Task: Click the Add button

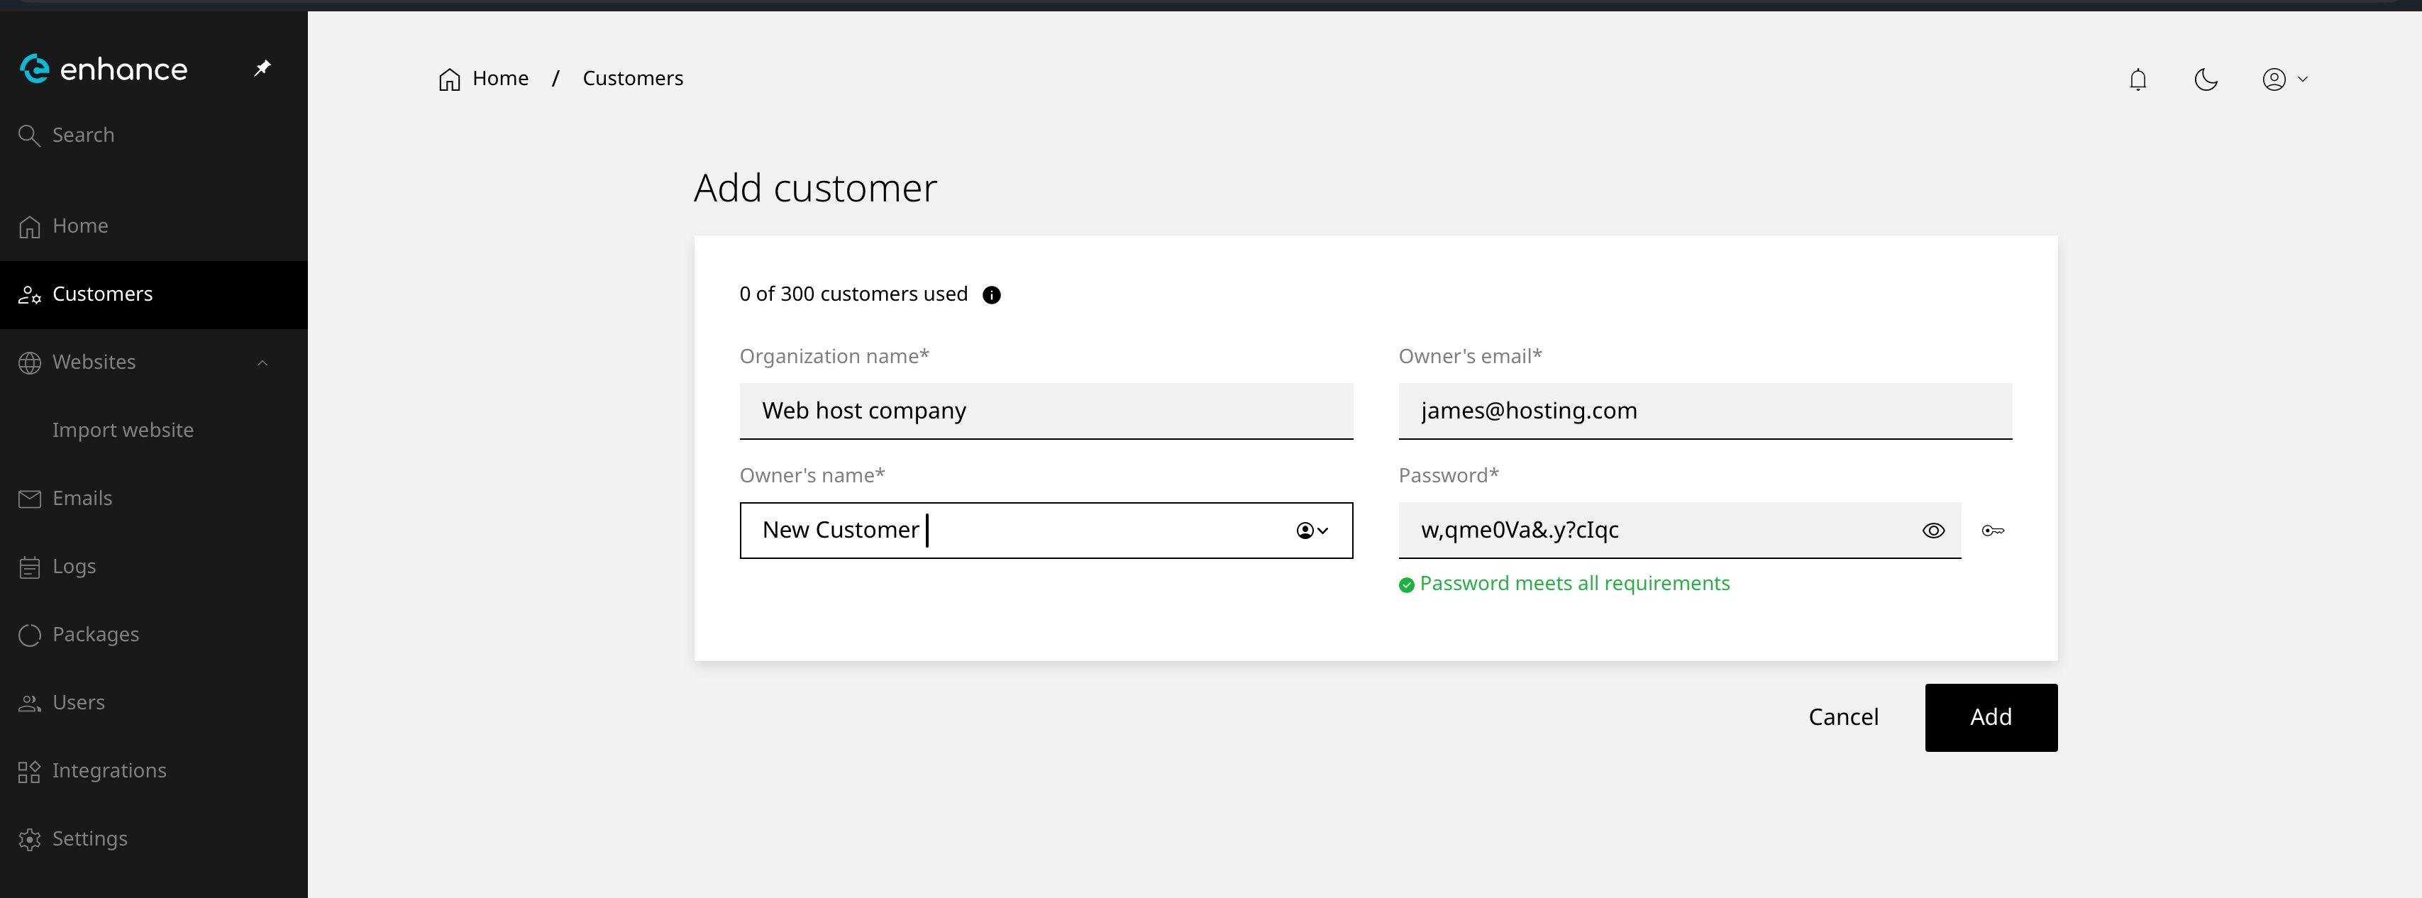Action: pyautogui.click(x=1991, y=717)
